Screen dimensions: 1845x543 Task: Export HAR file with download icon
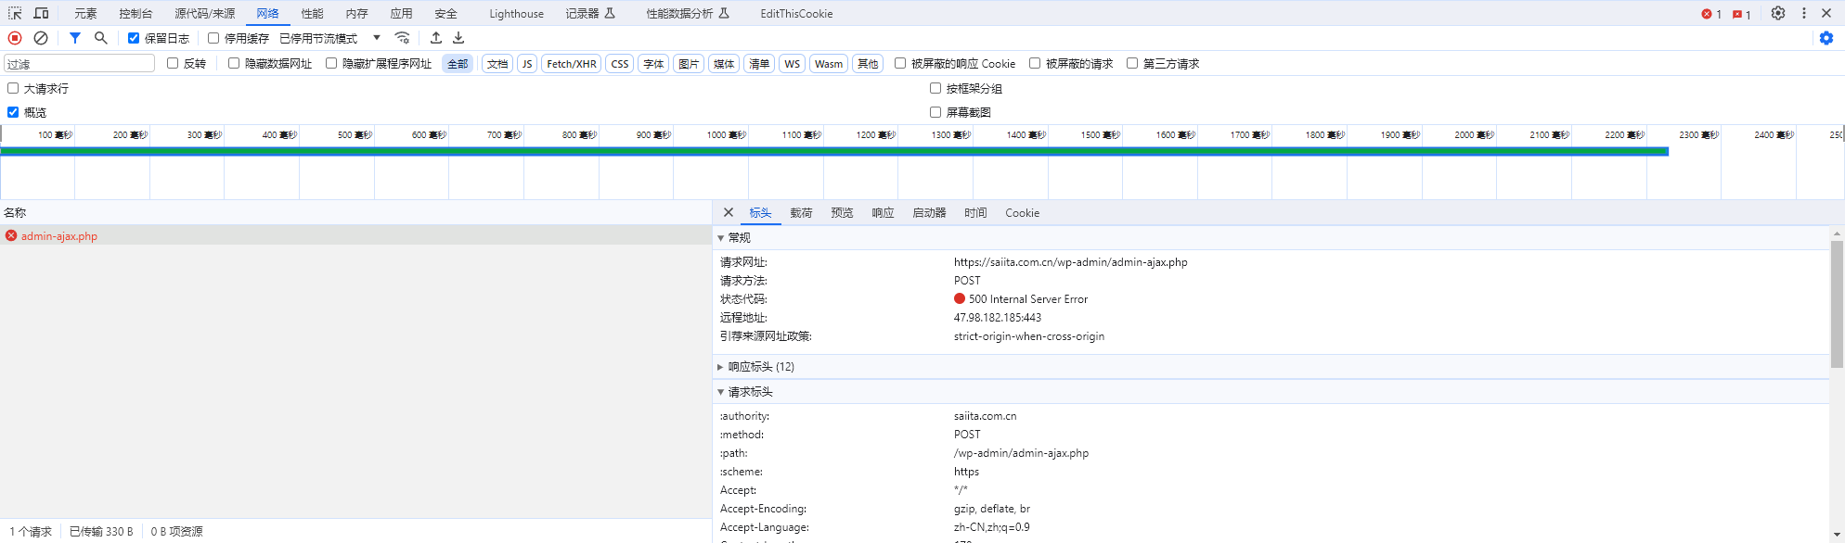[458, 38]
